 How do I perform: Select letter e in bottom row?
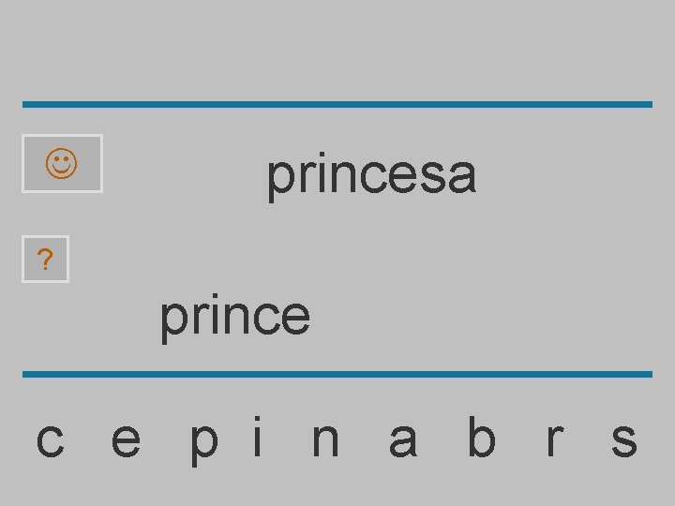pos(126,439)
